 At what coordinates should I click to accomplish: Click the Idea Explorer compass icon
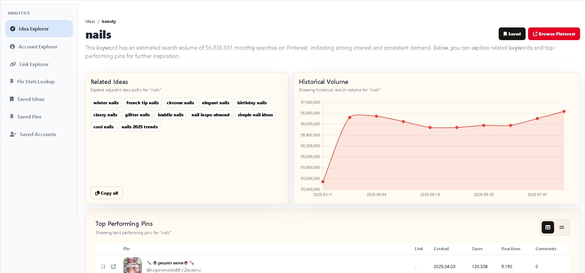tap(13, 29)
